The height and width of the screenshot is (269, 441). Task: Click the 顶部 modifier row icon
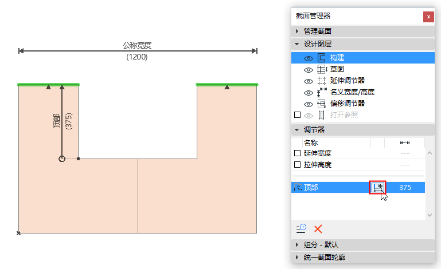pos(298,187)
